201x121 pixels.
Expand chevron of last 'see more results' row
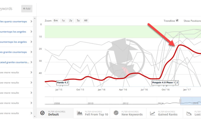pos(31,113)
